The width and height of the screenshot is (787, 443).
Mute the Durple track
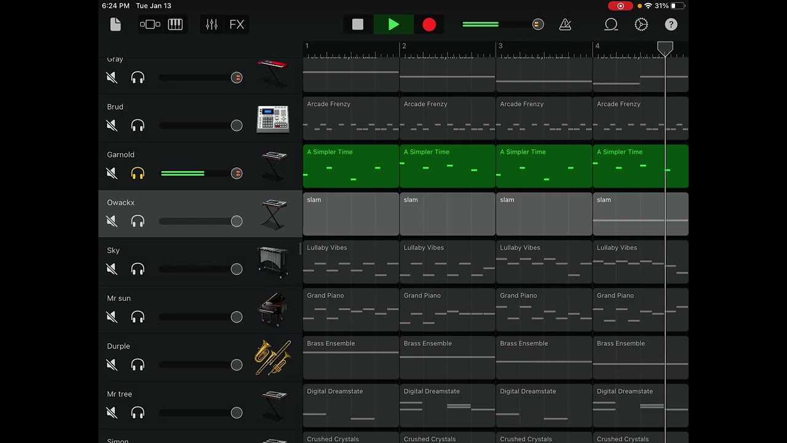pos(112,365)
